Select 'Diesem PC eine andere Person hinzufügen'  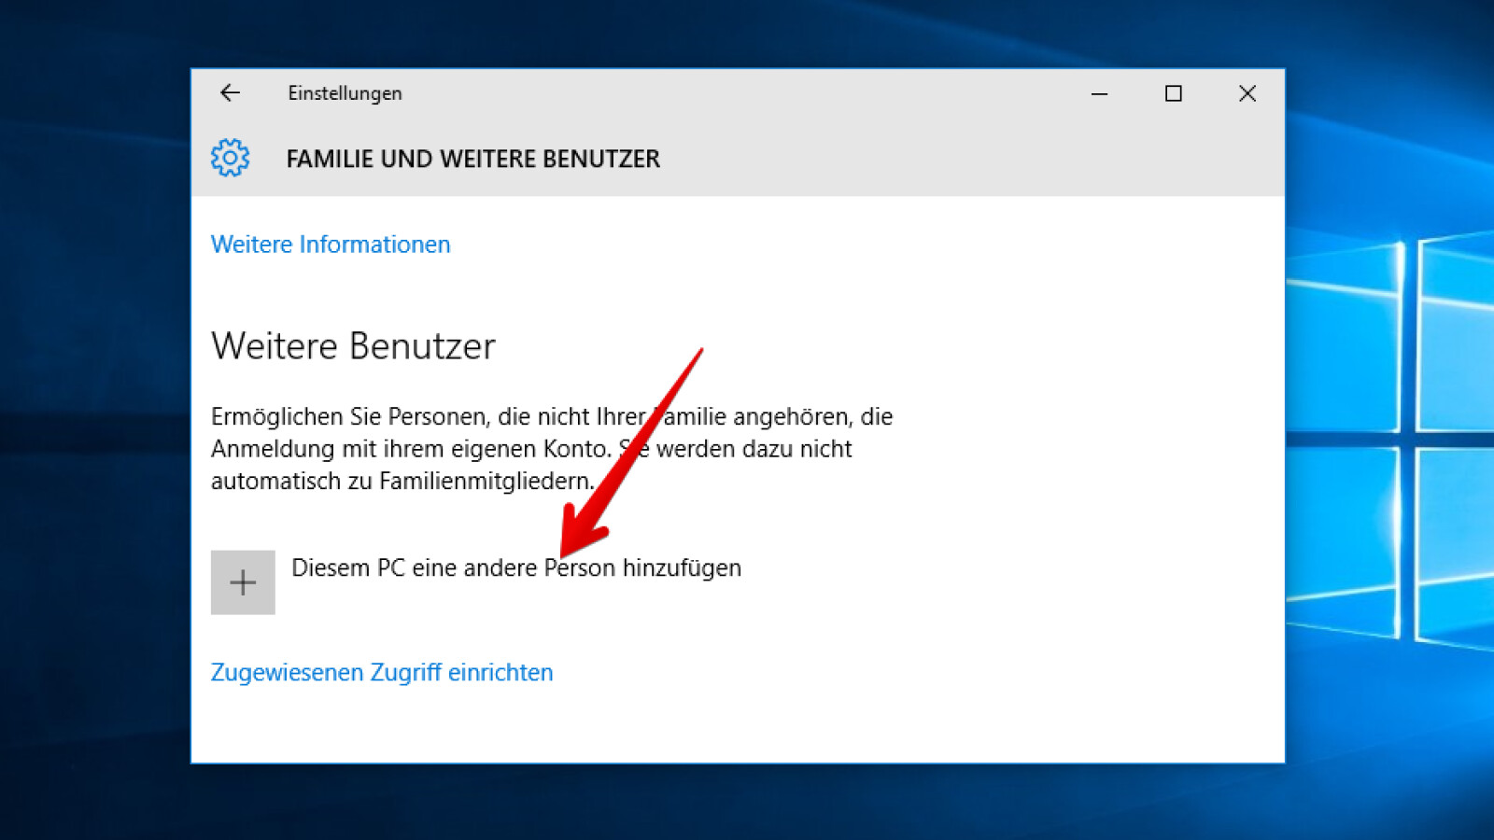(515, 567)
